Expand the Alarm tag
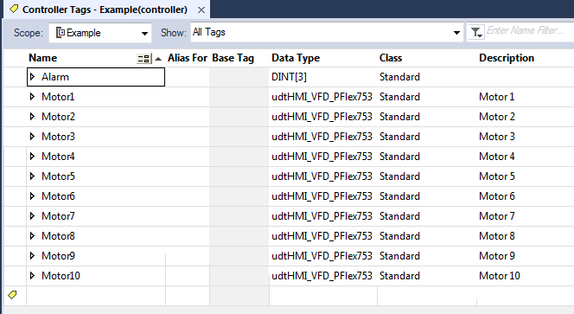This screenshot has height=314, width=574. [x=32, y=77]
